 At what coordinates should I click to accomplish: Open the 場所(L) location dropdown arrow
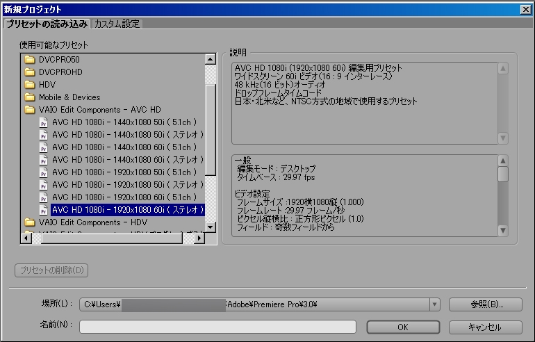(435, 304)
